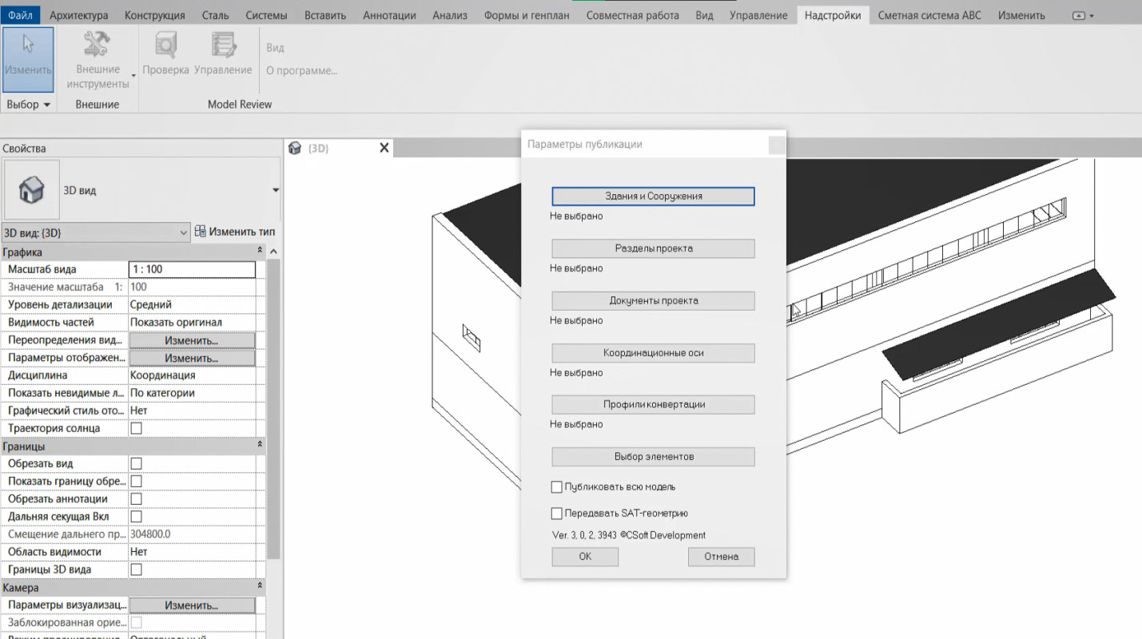Open the Совместная работа tab
Viewport: 1142px width, 639px height.
[632, 15]
